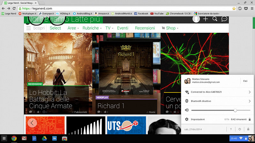Screen dimensions: 255x143
Task: Expand the TV dropdown menu
Action: click(x=109, y=28)
